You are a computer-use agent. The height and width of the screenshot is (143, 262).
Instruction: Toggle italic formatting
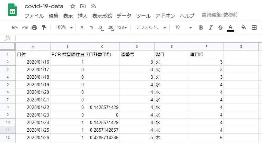point(211,27)
